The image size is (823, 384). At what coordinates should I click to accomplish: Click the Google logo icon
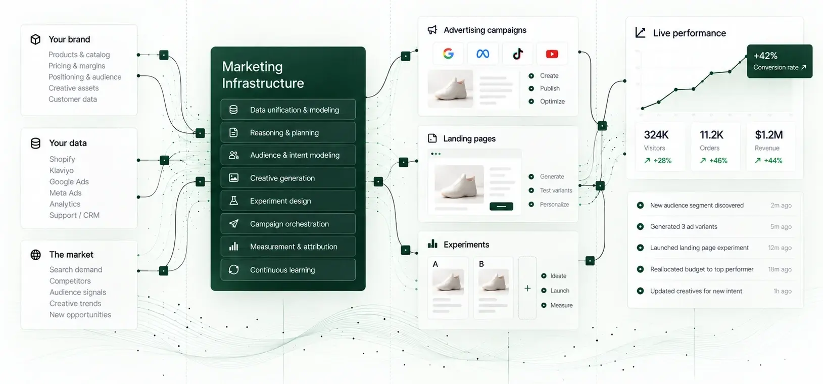[448, 54]
